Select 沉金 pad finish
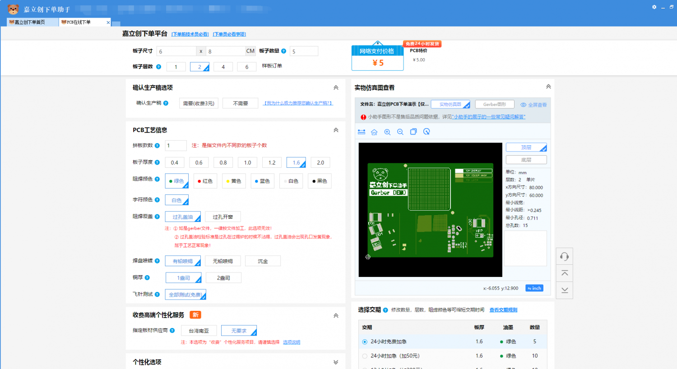This screenshot has height=369, width=677. [263, 261]
